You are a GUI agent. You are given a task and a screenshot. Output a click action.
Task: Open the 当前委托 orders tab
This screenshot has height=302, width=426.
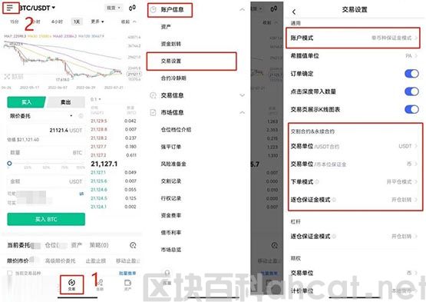18,245
